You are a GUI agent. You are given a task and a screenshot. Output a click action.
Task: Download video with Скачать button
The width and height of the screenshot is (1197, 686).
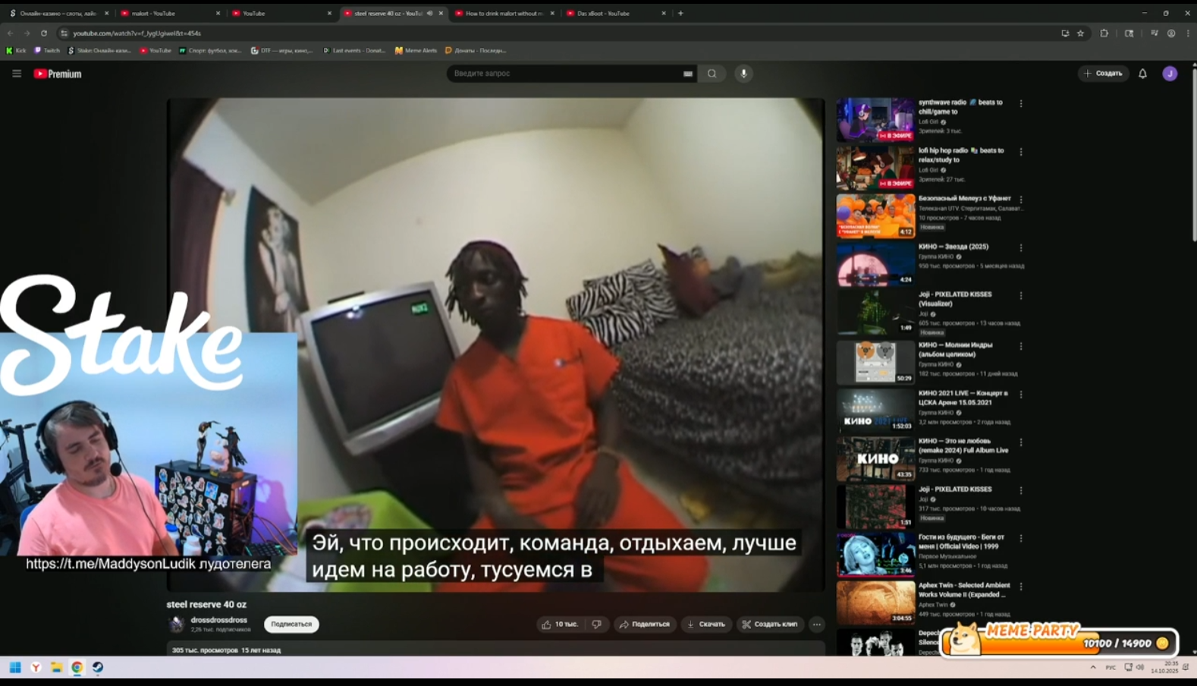705,625
